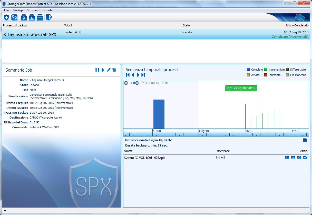312x215 pixels.
Task: Jump to last backup on timeline
Action: click(x=143, y=75)
